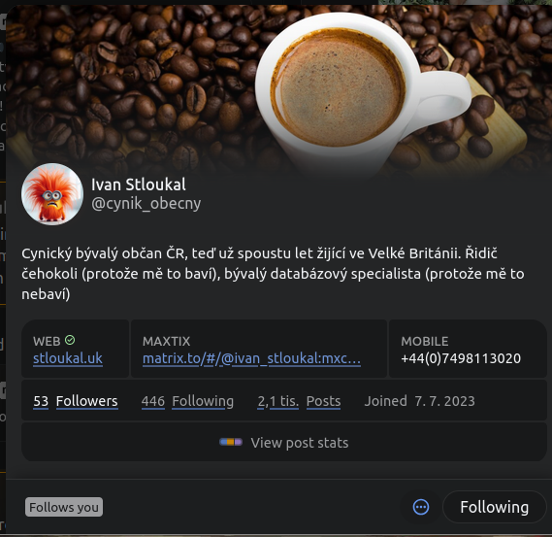Select the @cynik_obecny handle
552x537 pixels.
click(146, 204)
